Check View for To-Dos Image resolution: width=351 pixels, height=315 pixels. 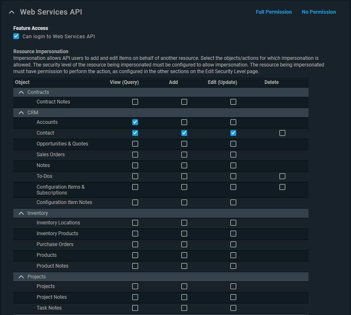coord(135,176)
